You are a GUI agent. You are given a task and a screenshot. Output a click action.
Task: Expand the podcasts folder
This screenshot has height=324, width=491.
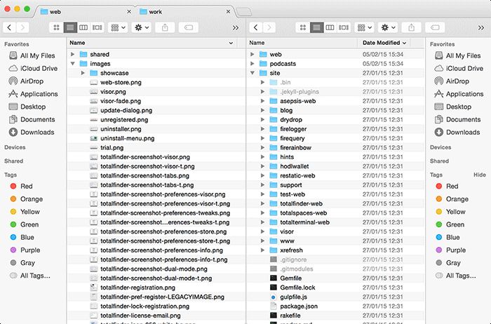pos(253,64)
